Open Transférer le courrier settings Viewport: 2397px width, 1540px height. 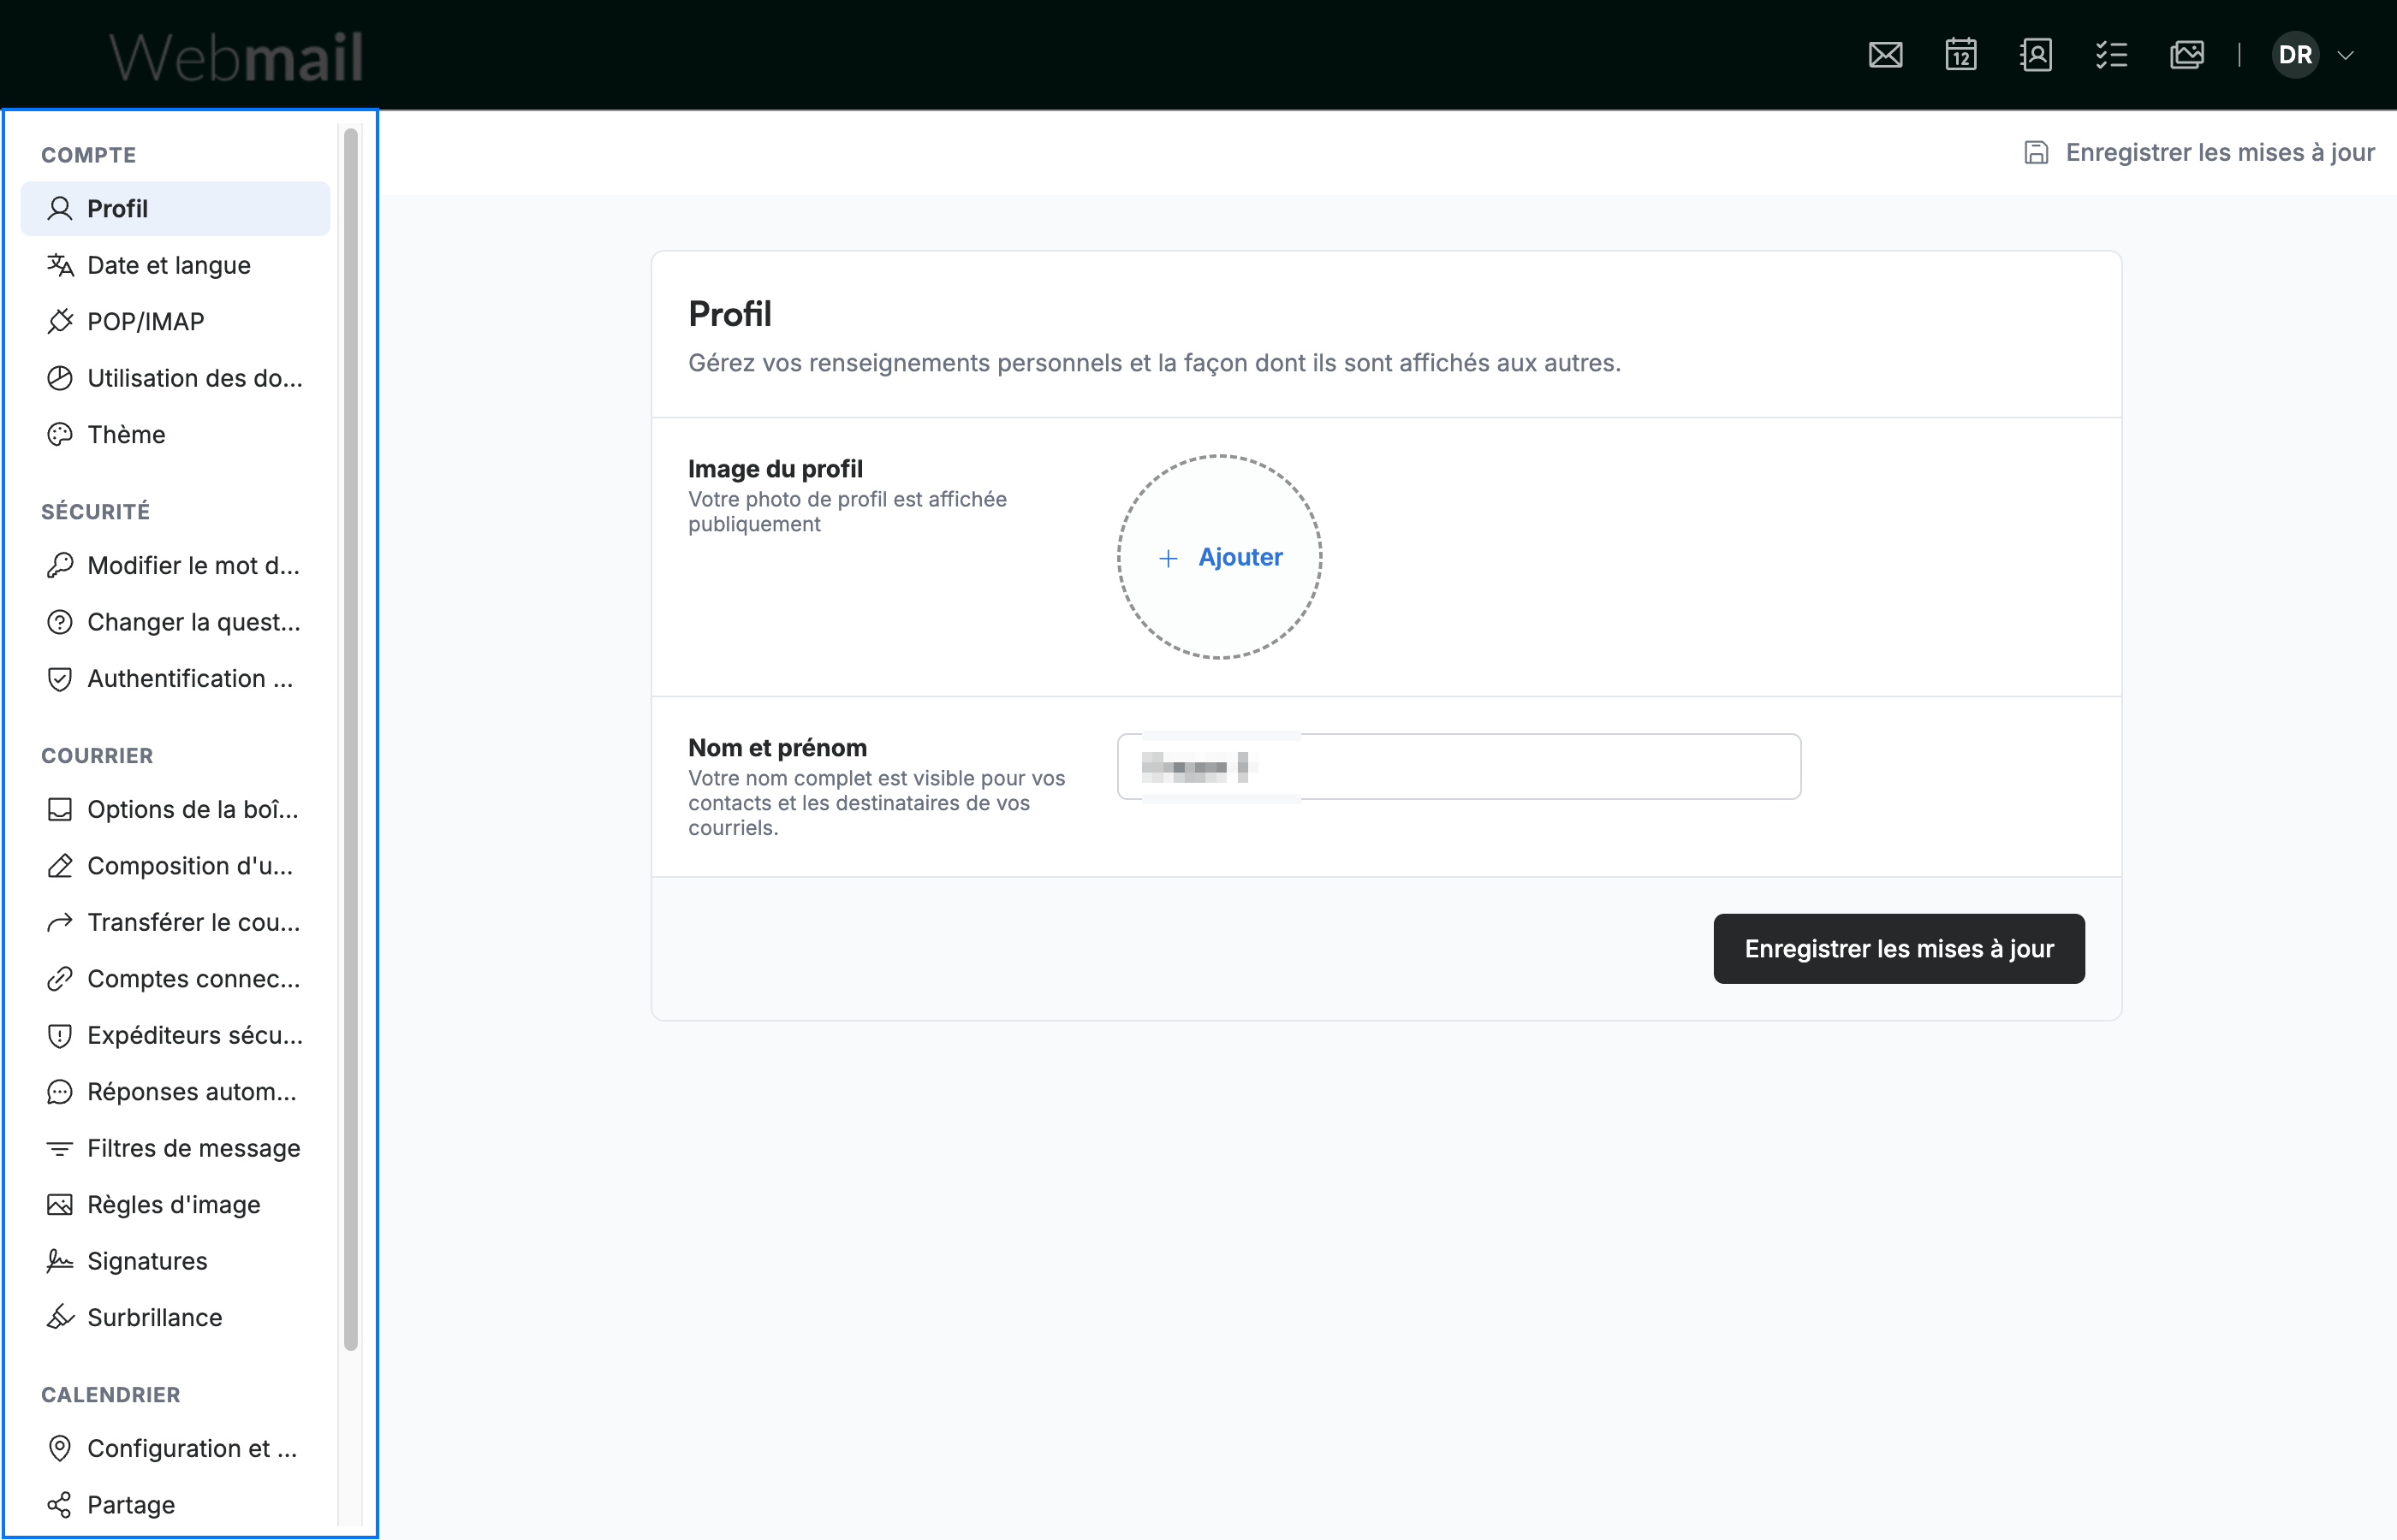(175, 922)
